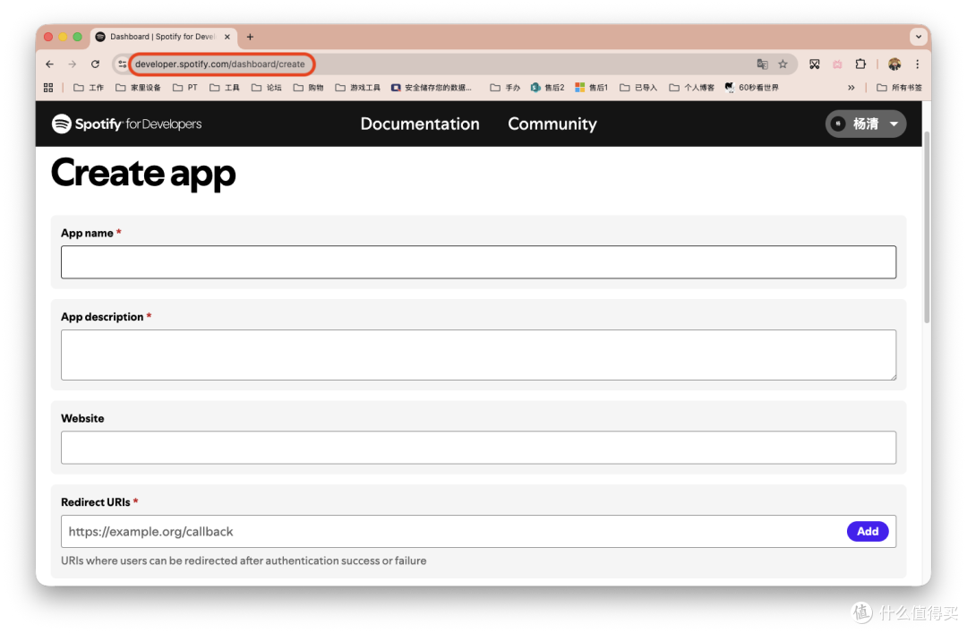
Task: Open the translate page icon in address bar
Action: pos(762,64)
